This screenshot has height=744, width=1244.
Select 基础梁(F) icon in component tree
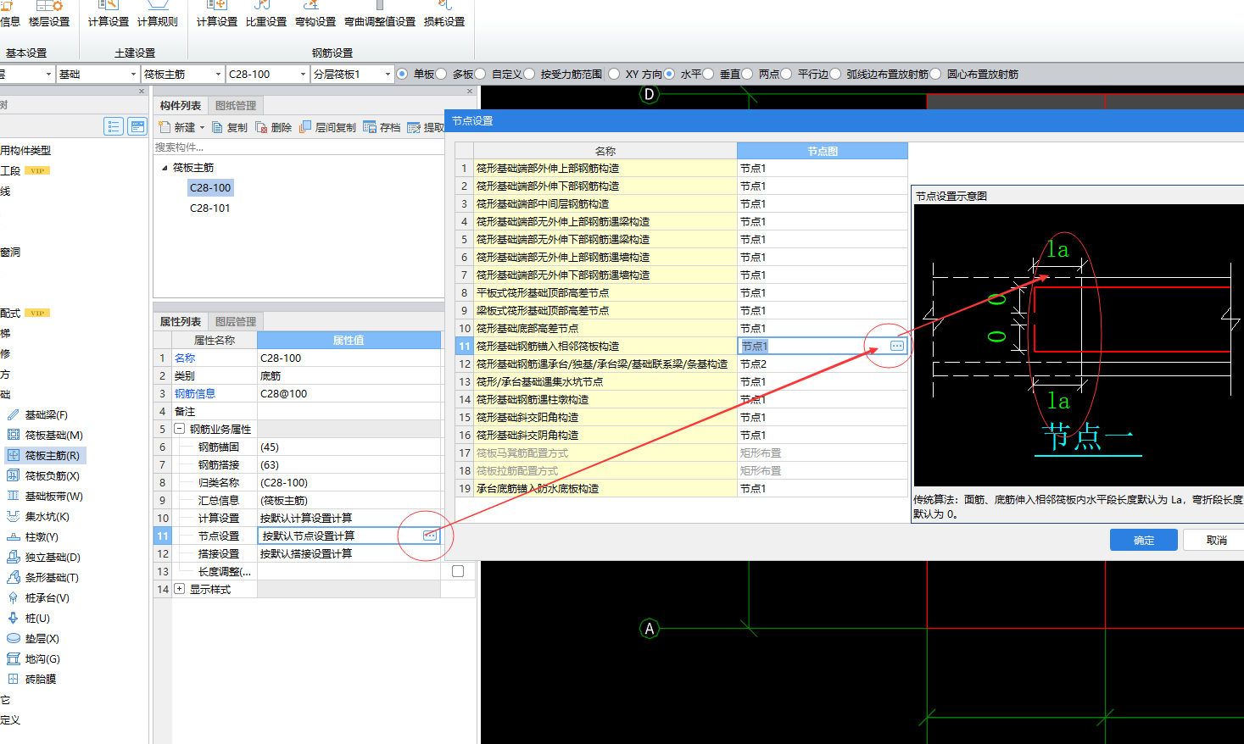(x=13, y=415)
